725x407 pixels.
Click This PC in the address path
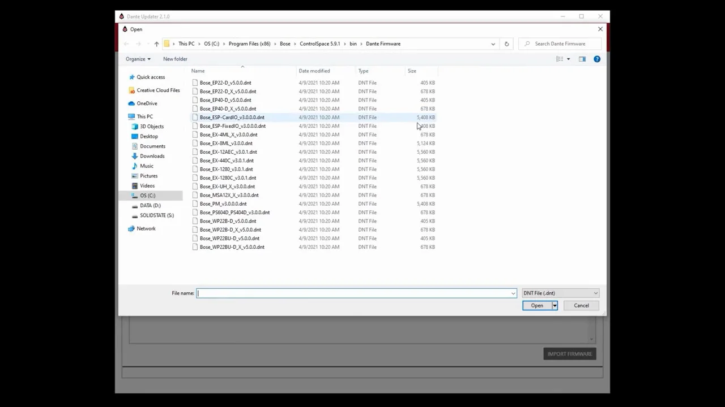tap(186, 44)
